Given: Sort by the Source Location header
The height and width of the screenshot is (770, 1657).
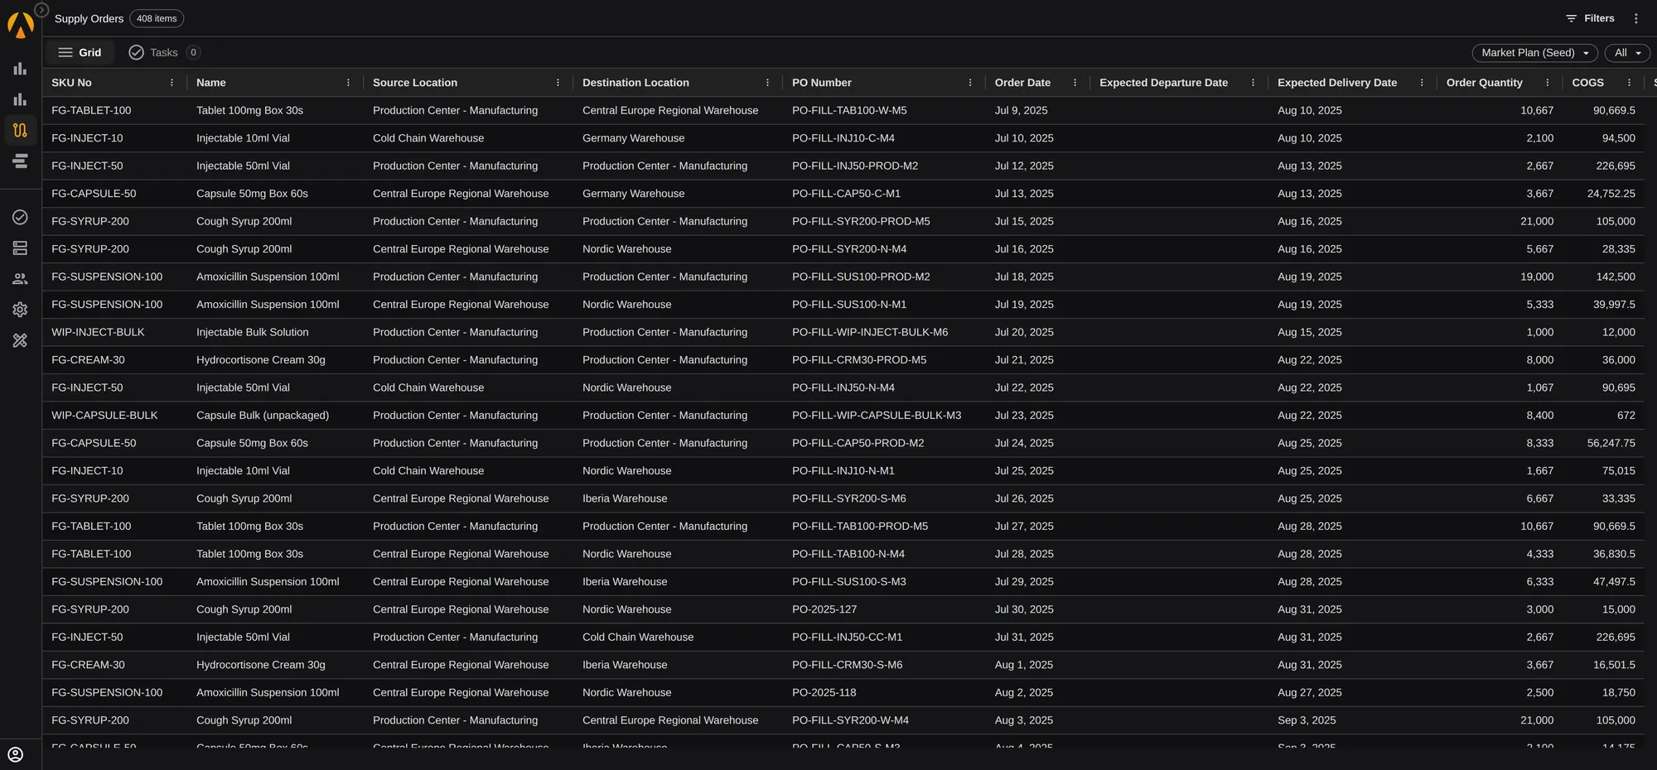Looking at the screenshot, I should coord(415,83).
